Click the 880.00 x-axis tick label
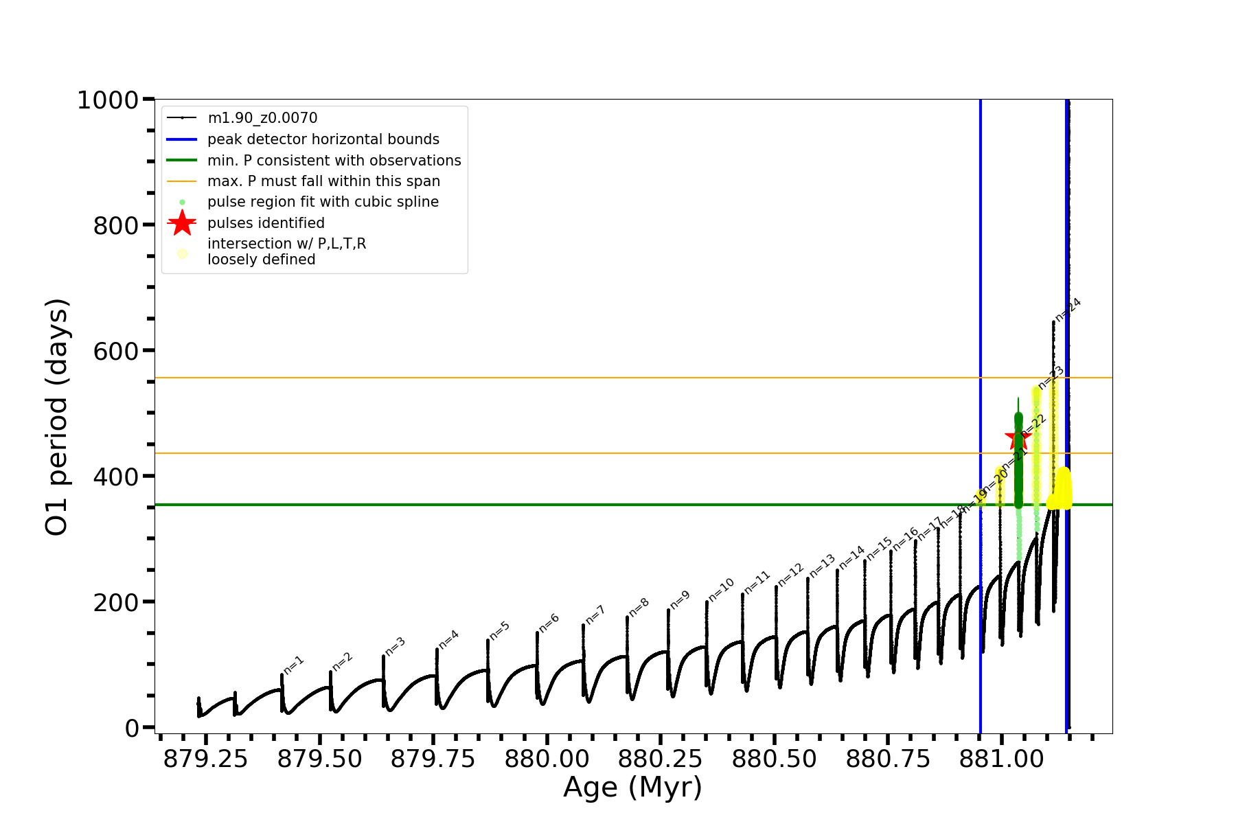Image resolution: width=1236 pixels, height=824 pixels. point(547,759)
